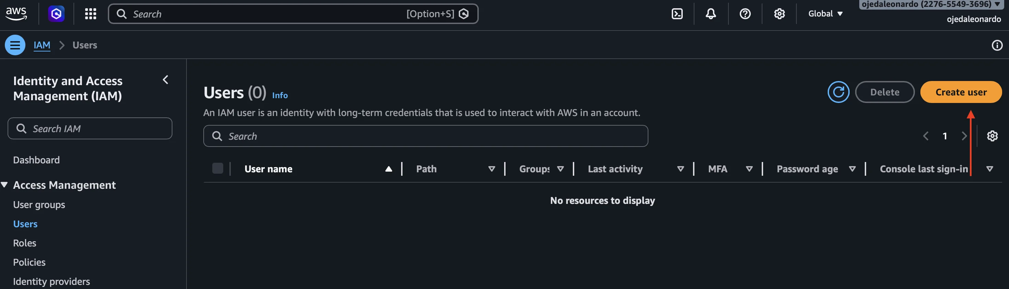Click the Info link beside Users
The image size is (1009, 289).
pyautogui.click(x=280, y=95)
